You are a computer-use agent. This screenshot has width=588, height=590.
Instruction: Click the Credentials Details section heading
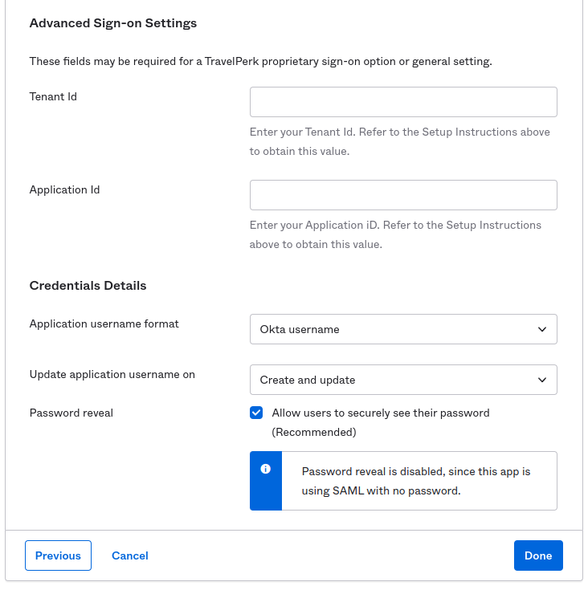88,286
